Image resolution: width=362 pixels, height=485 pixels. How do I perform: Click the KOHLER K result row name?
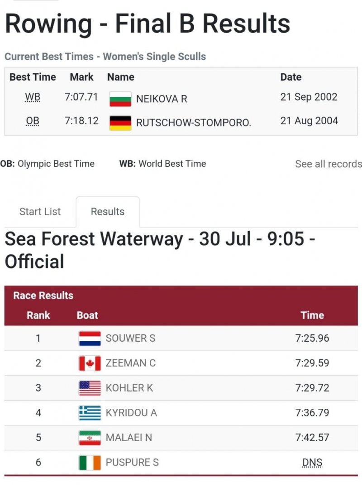tap(129, 388)
